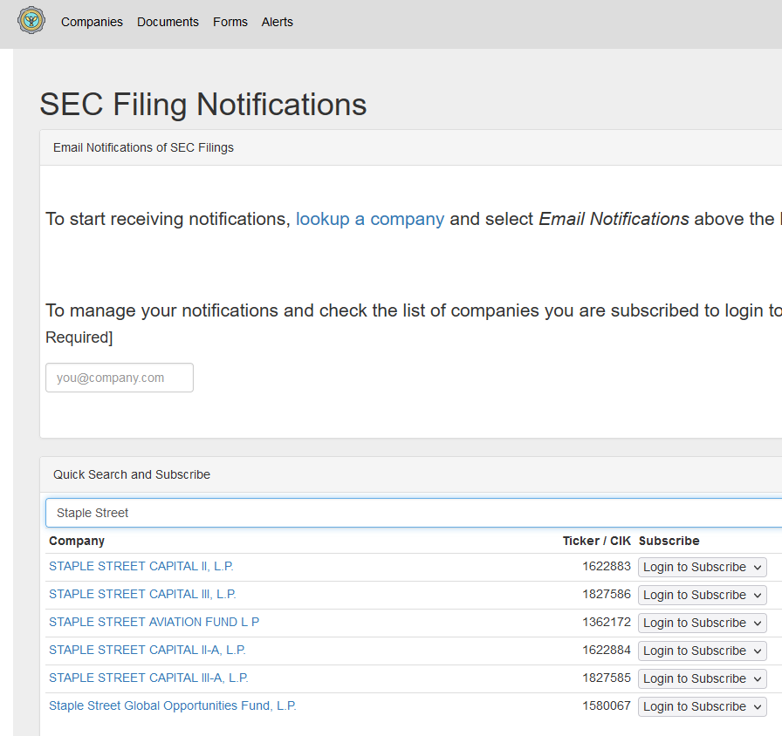This screenshot has height=736, width=782.
Task: Click the 'Company' column header
Action: (x=77, y=541)
